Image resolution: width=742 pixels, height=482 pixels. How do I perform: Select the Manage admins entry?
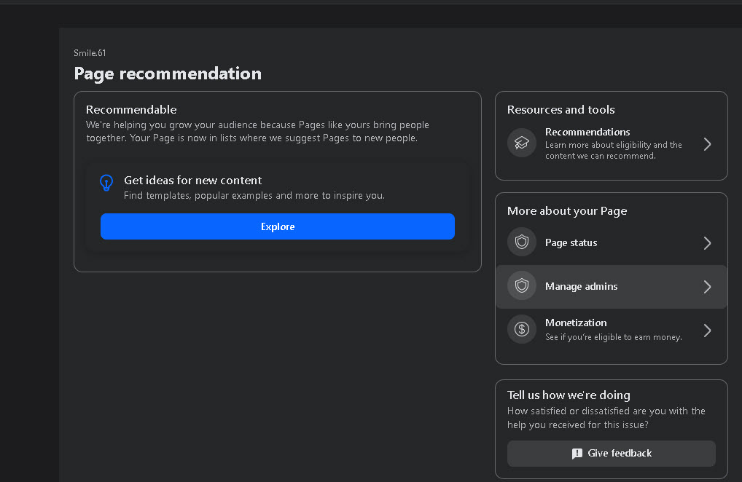(x=611, y=287)
